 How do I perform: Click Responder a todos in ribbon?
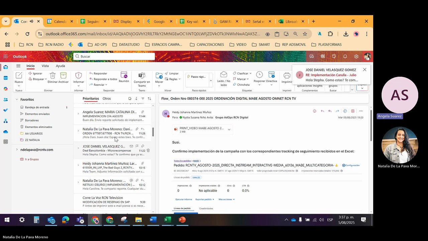pyautogui.click(x=103, y=79)
